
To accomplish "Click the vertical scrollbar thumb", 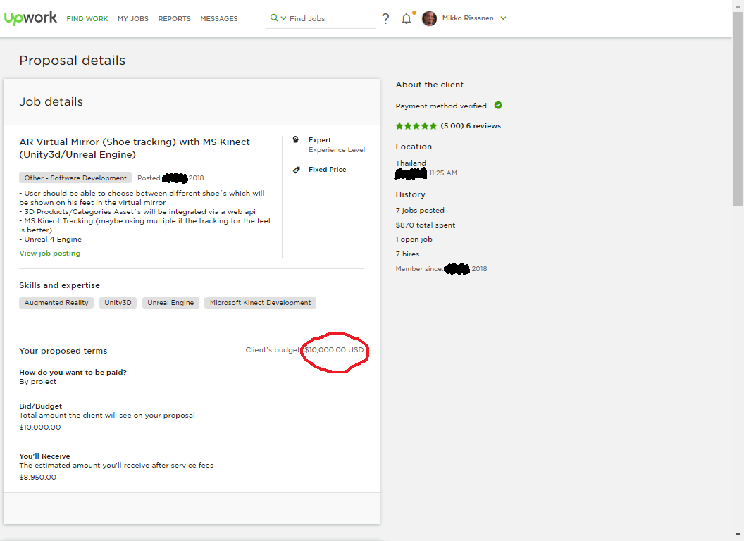I will point(738,109).
